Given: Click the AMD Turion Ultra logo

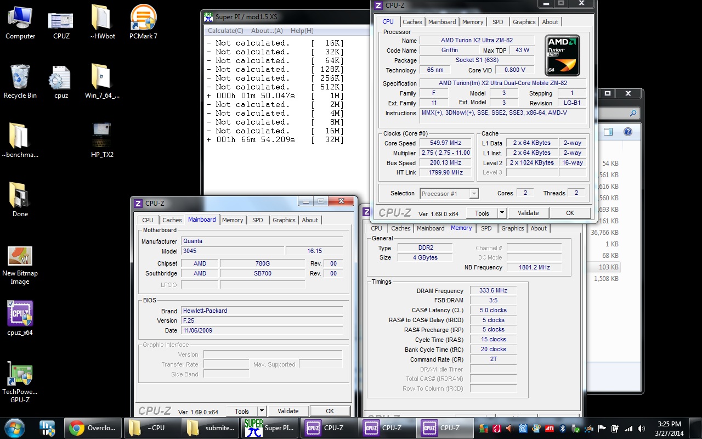Looking at the screenshot, I should coord(563,55).
